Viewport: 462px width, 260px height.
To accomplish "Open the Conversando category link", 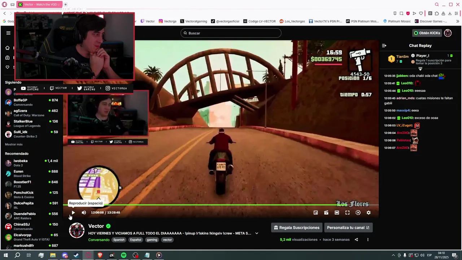I will (x=99, y=240).
